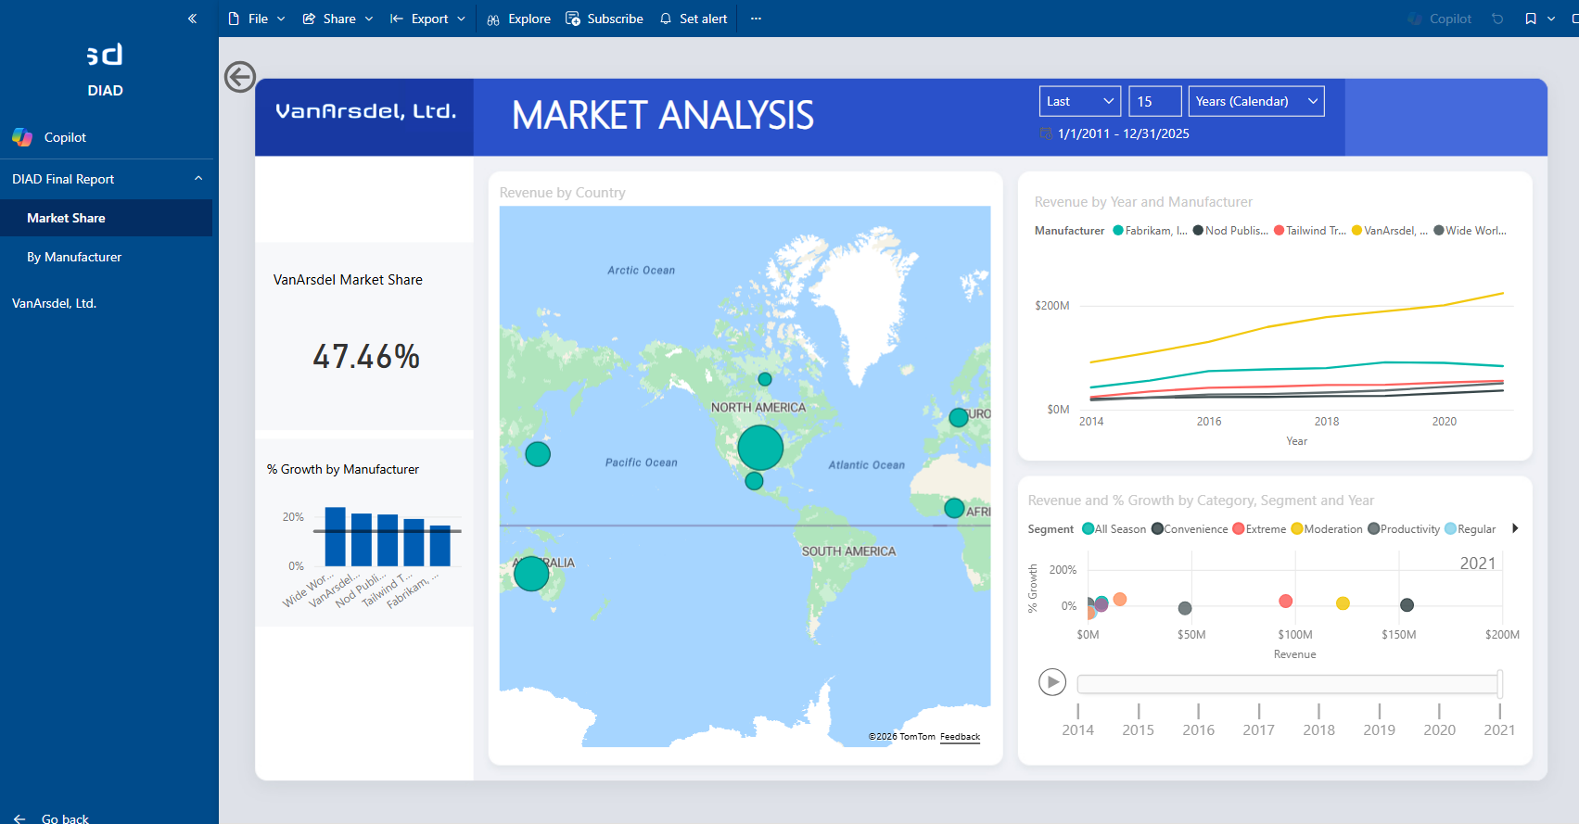Click the map Feedback link
1579x824 pixels.
[960, 737]
